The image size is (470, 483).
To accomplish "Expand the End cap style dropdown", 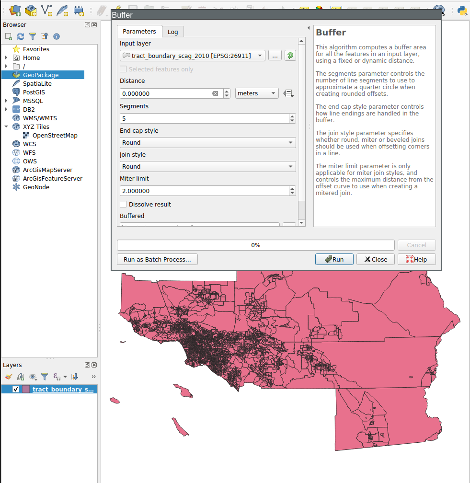I will [x=207, y=143].
